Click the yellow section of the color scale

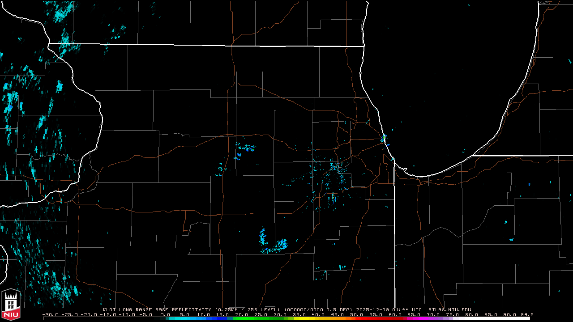coord(309,318)
